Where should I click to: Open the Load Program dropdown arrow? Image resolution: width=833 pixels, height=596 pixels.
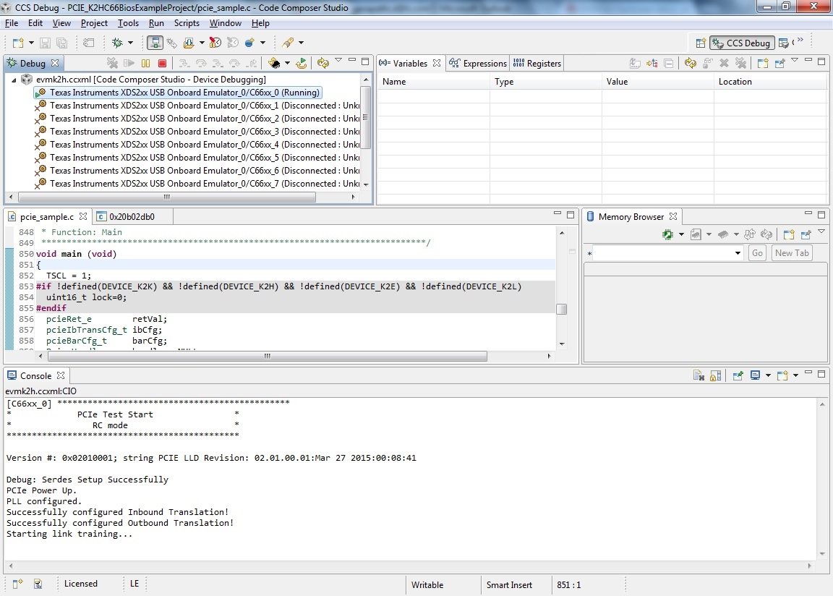pos(201,43)
